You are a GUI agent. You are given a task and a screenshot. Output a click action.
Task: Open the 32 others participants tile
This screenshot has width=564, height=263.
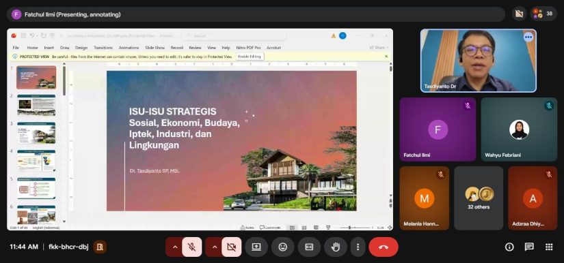coord(479,198)
